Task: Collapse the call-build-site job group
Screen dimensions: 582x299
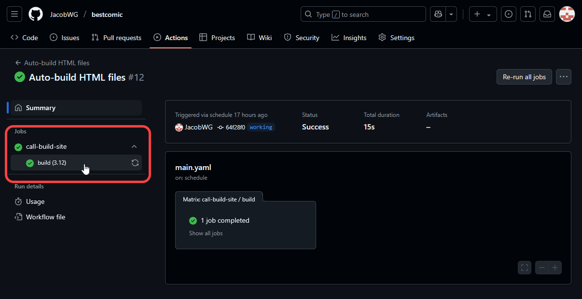Action: 134,147
